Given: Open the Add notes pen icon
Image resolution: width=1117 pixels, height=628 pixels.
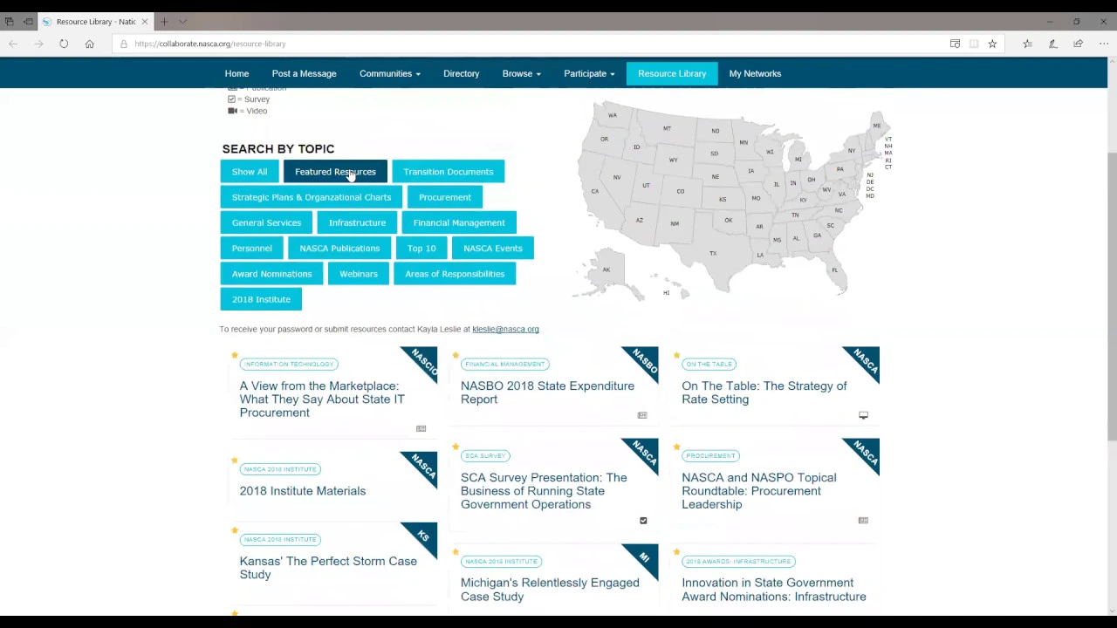Looking at the screenshot, I should tap(1052, 44).
